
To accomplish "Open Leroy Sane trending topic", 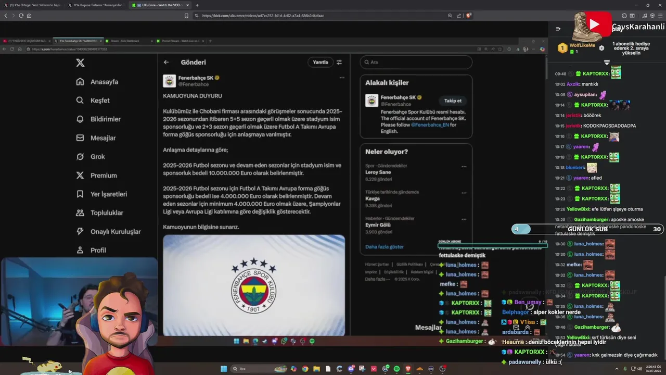I will tap(378, 172).
